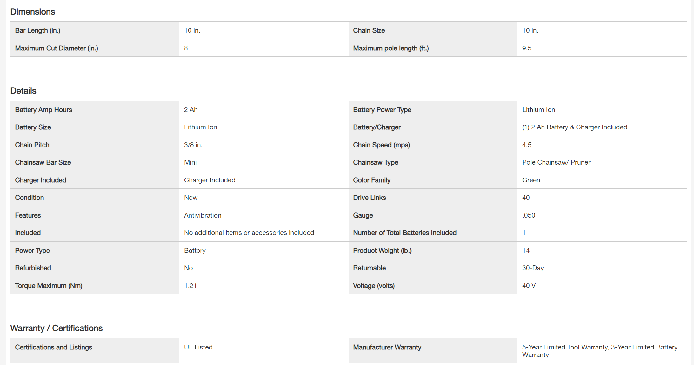Click the Maximum pole length value 9.5
Viewport: 694px width, 365px height.
527,48
